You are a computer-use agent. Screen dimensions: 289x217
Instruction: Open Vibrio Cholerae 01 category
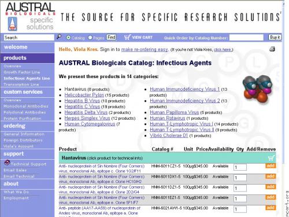tap(169, 135)
